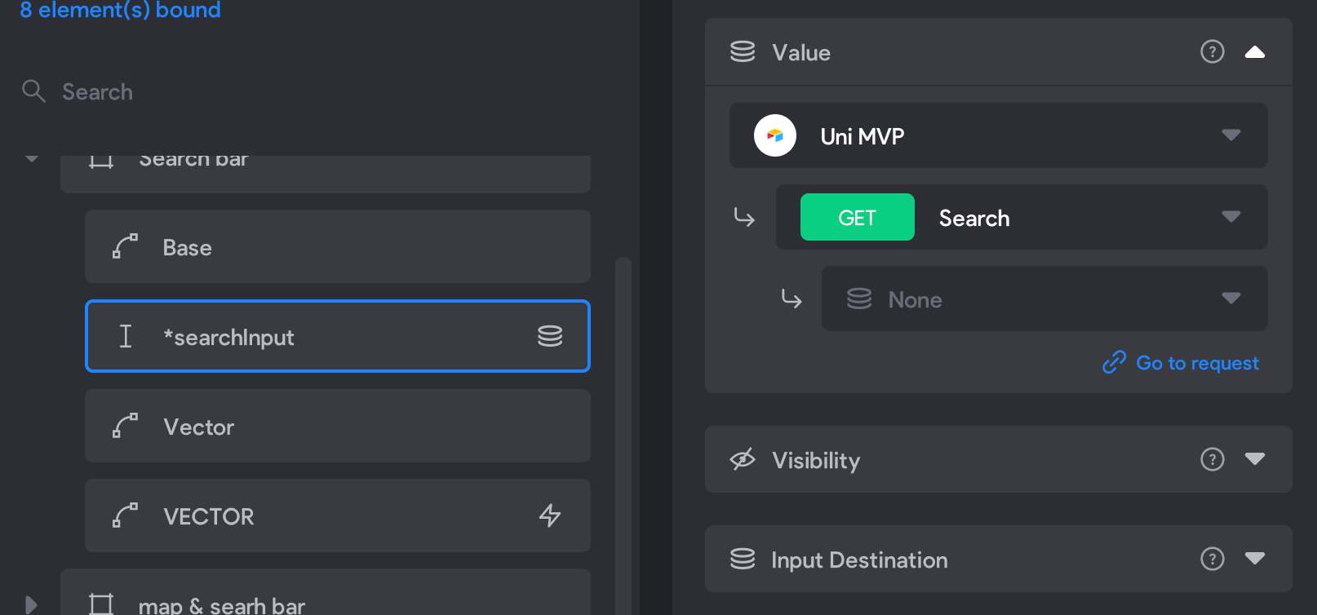Follow the Go to request link
Image resolution: width=1317 pixels, height=615 pixels.
(1181, 363)
